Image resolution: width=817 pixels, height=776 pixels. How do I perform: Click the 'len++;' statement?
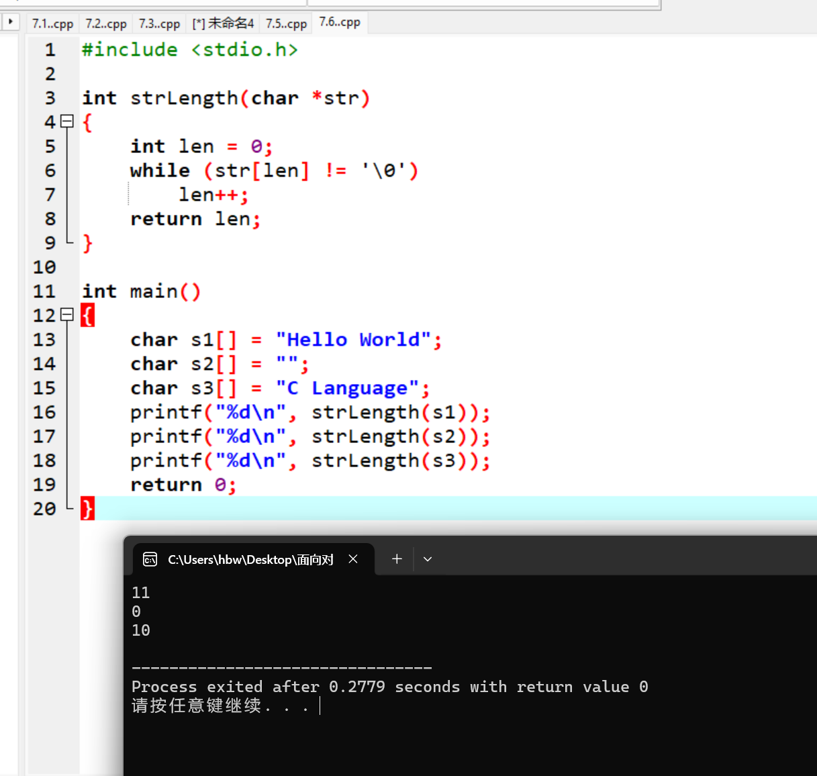213,195
